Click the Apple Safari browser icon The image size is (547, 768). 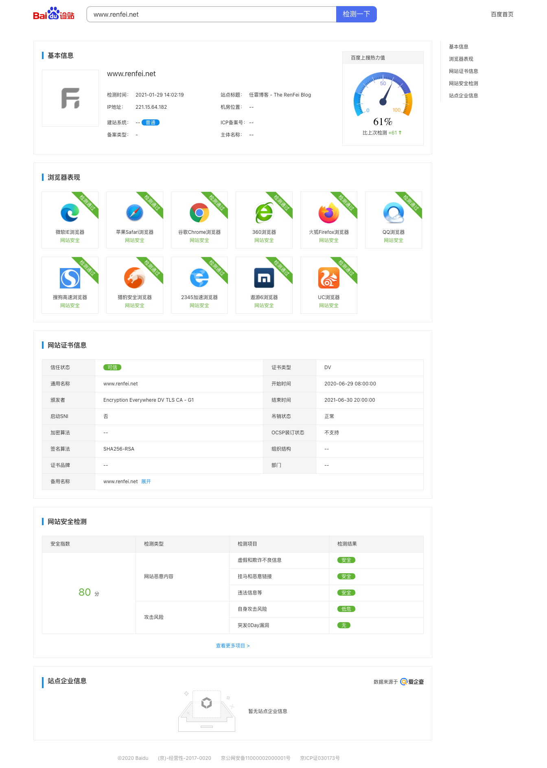(135, 213)
